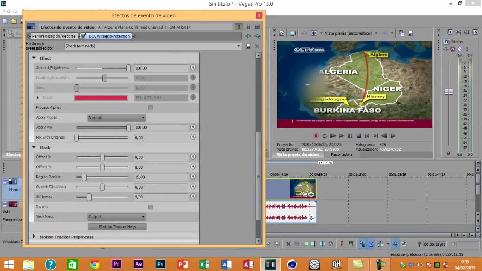This screenshot has height=271, width=482.
Task: Switch to the Recortadora tab
Action: (342, 155)
